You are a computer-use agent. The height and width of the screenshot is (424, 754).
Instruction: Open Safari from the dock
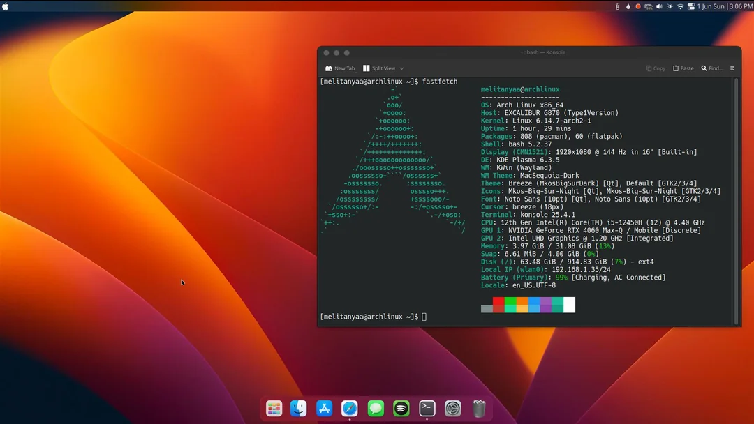pos(350,409)
